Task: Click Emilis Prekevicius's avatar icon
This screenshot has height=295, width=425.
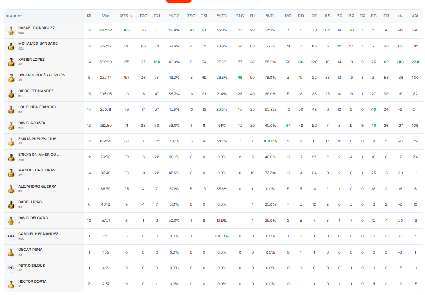Action: 11,141
